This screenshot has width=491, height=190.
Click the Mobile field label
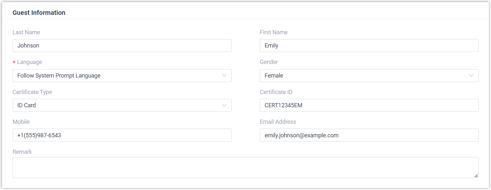click(x=21, y=122)
